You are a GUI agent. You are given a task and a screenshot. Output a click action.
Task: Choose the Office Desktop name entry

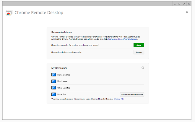(x=64, y=88)
